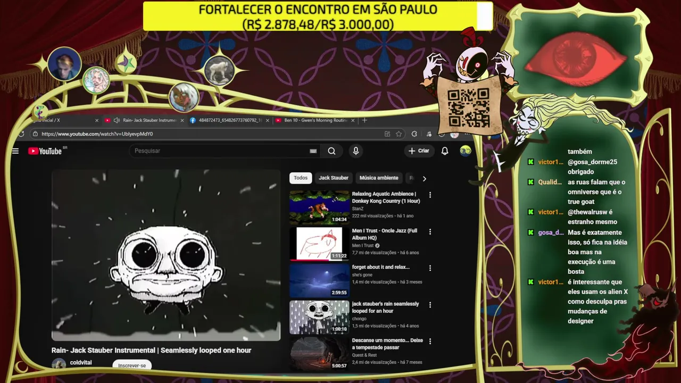Open the on-screen keyboard icon in search box

(313, 151)
